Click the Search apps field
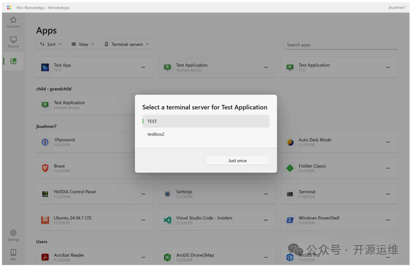 point(341,45)
